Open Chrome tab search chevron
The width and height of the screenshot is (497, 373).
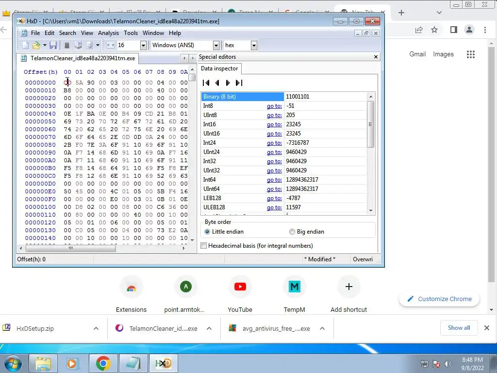point(439,13)
